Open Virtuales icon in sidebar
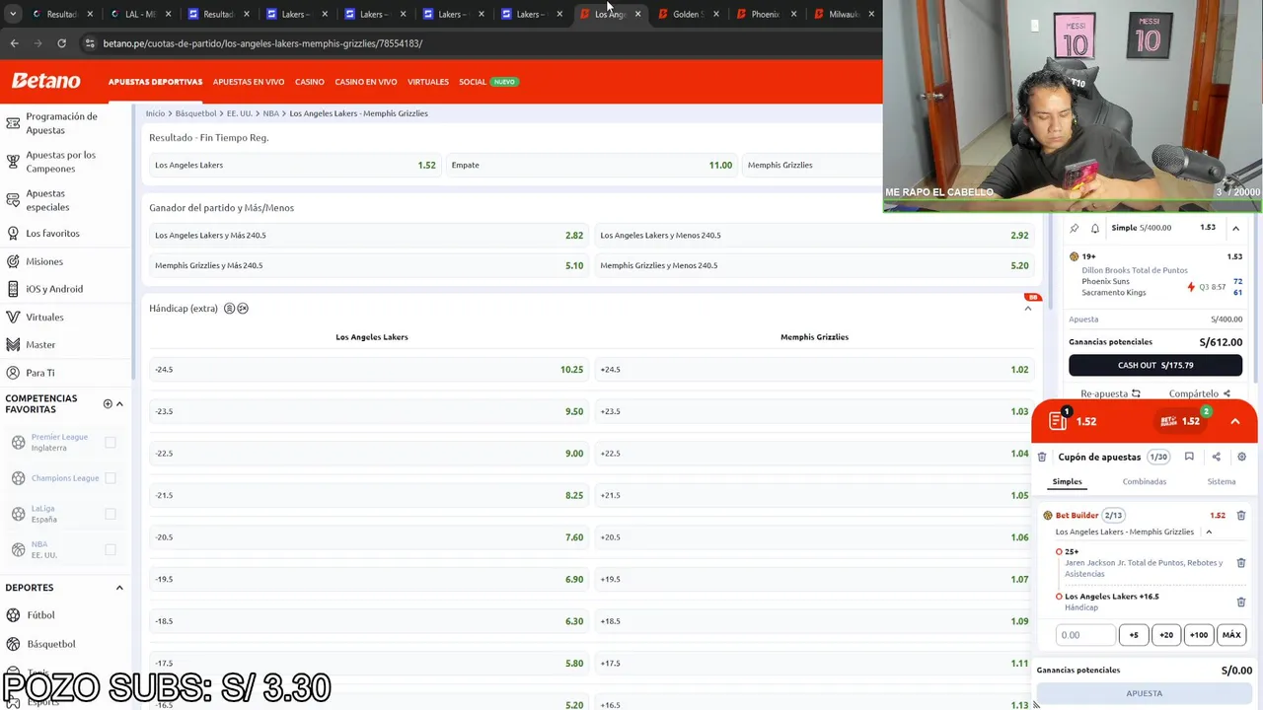1263x710 pixels. pyautogui.click(x=13, y=318)
